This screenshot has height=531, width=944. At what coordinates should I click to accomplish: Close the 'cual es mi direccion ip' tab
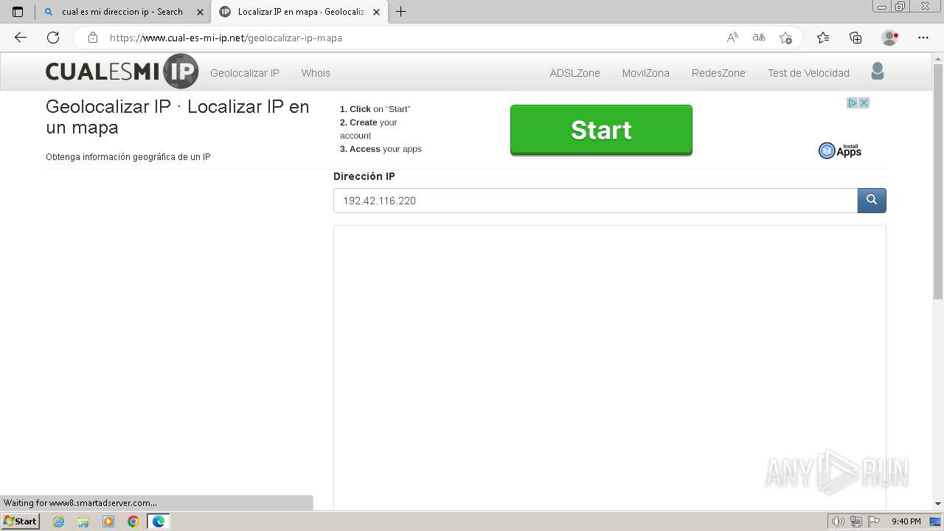click(199, 12)
